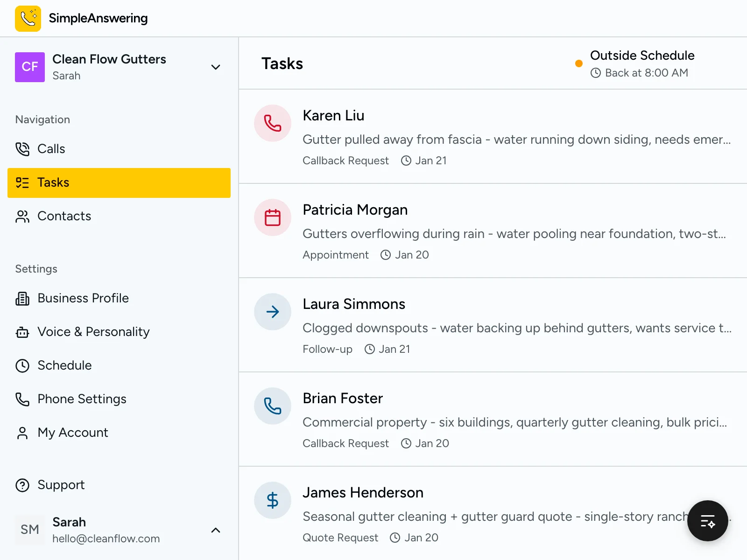Open Business Profile settings
Viewport: 747px width, 560px height.
(83, 298)
